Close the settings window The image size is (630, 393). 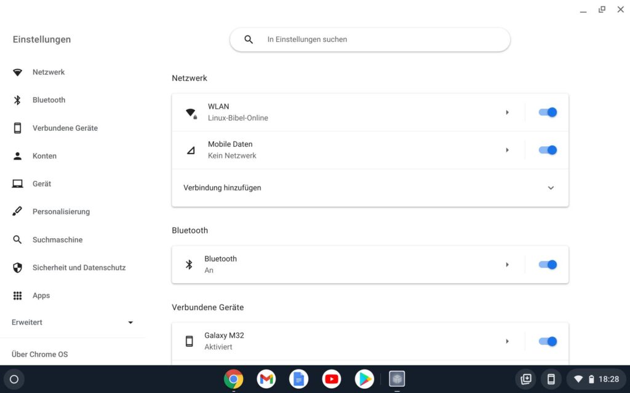tap(621, 9)
